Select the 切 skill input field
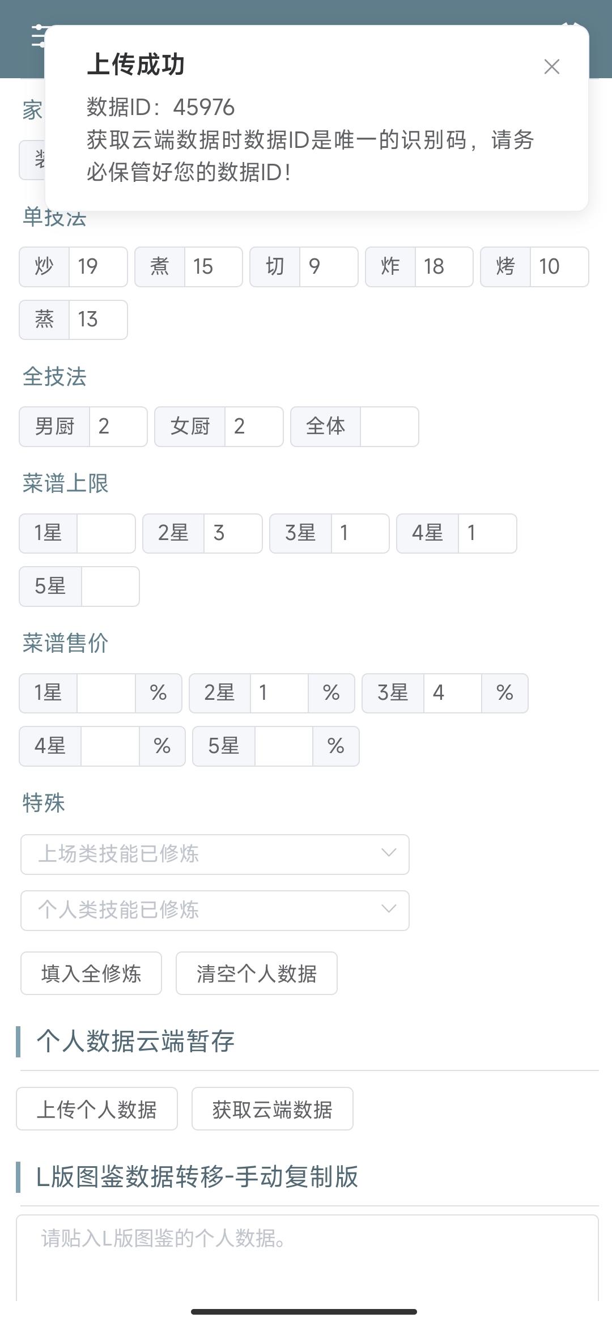 (x=328, y=267)
